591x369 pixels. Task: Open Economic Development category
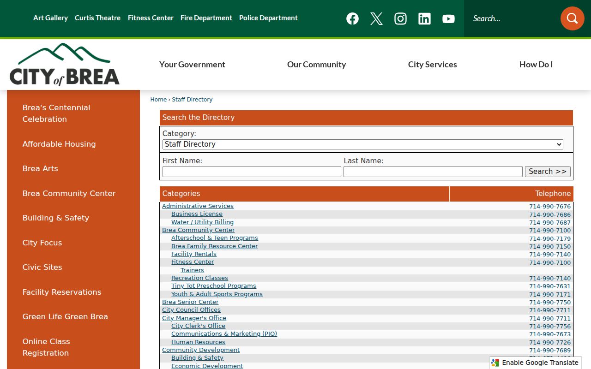[x=207, y=366]
